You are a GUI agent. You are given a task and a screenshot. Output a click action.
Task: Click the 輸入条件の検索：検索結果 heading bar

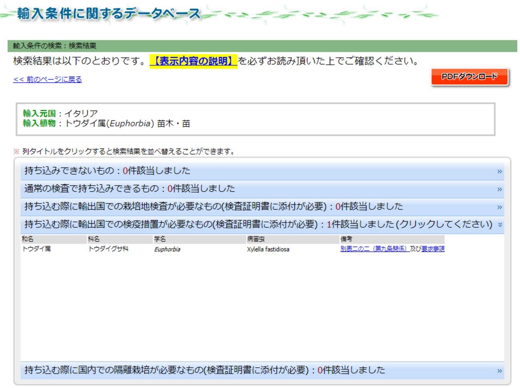tap(262, 46)
